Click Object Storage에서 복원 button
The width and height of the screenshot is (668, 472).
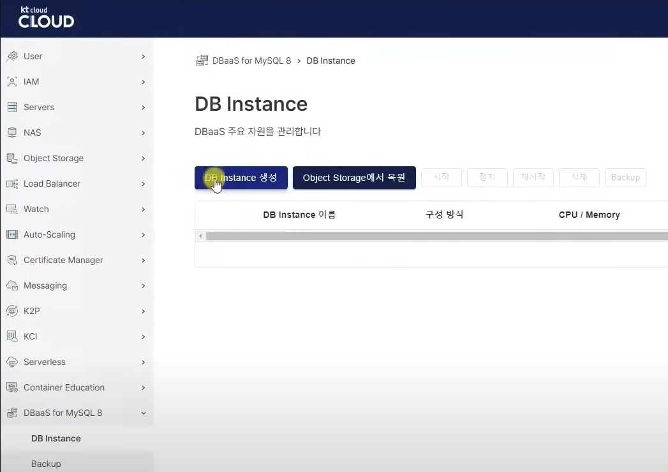click(354, 178)
